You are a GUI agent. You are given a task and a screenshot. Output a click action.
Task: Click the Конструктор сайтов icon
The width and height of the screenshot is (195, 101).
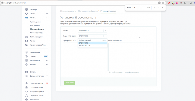26,45
